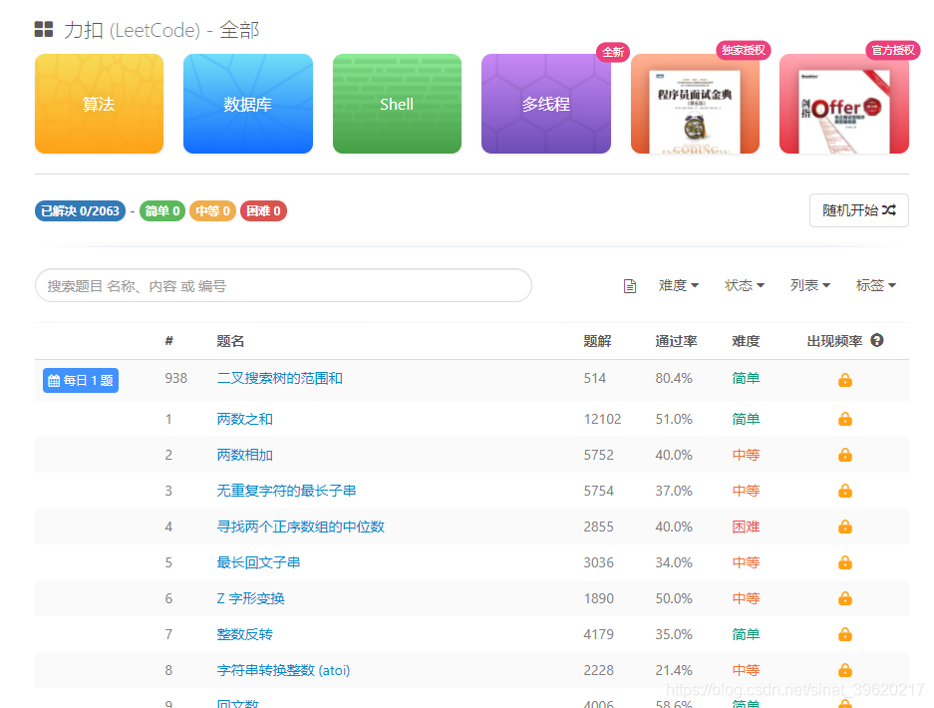Click the 官方授权 badge
Image resolution: width=934 pixels, height=708 pixels.
pyautogui.click(x=893, y=50)
